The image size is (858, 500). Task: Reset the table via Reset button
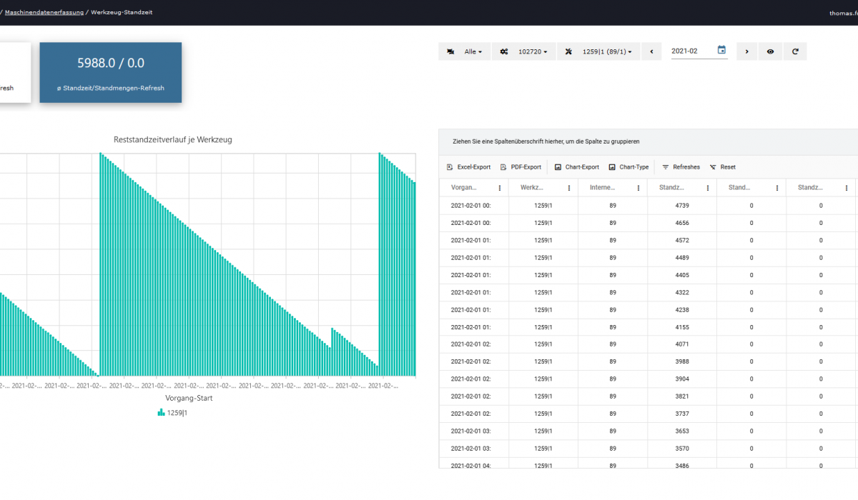[x=722, y=167]
